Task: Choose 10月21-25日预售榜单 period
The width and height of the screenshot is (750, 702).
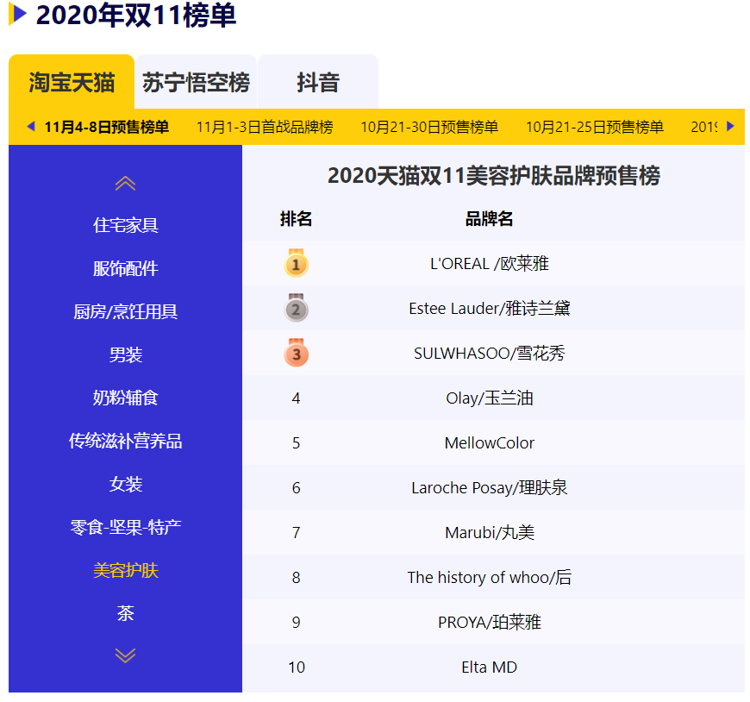Action: point(595,128)
